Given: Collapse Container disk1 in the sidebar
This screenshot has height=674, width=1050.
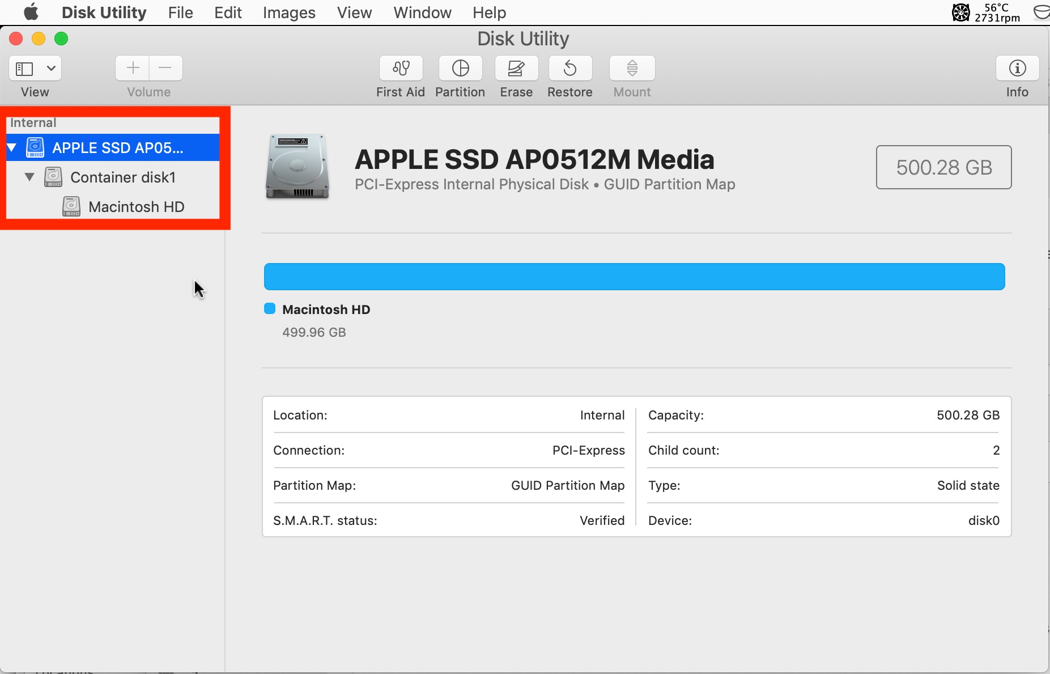Looking at the screenshot, I should coord(29,176).
